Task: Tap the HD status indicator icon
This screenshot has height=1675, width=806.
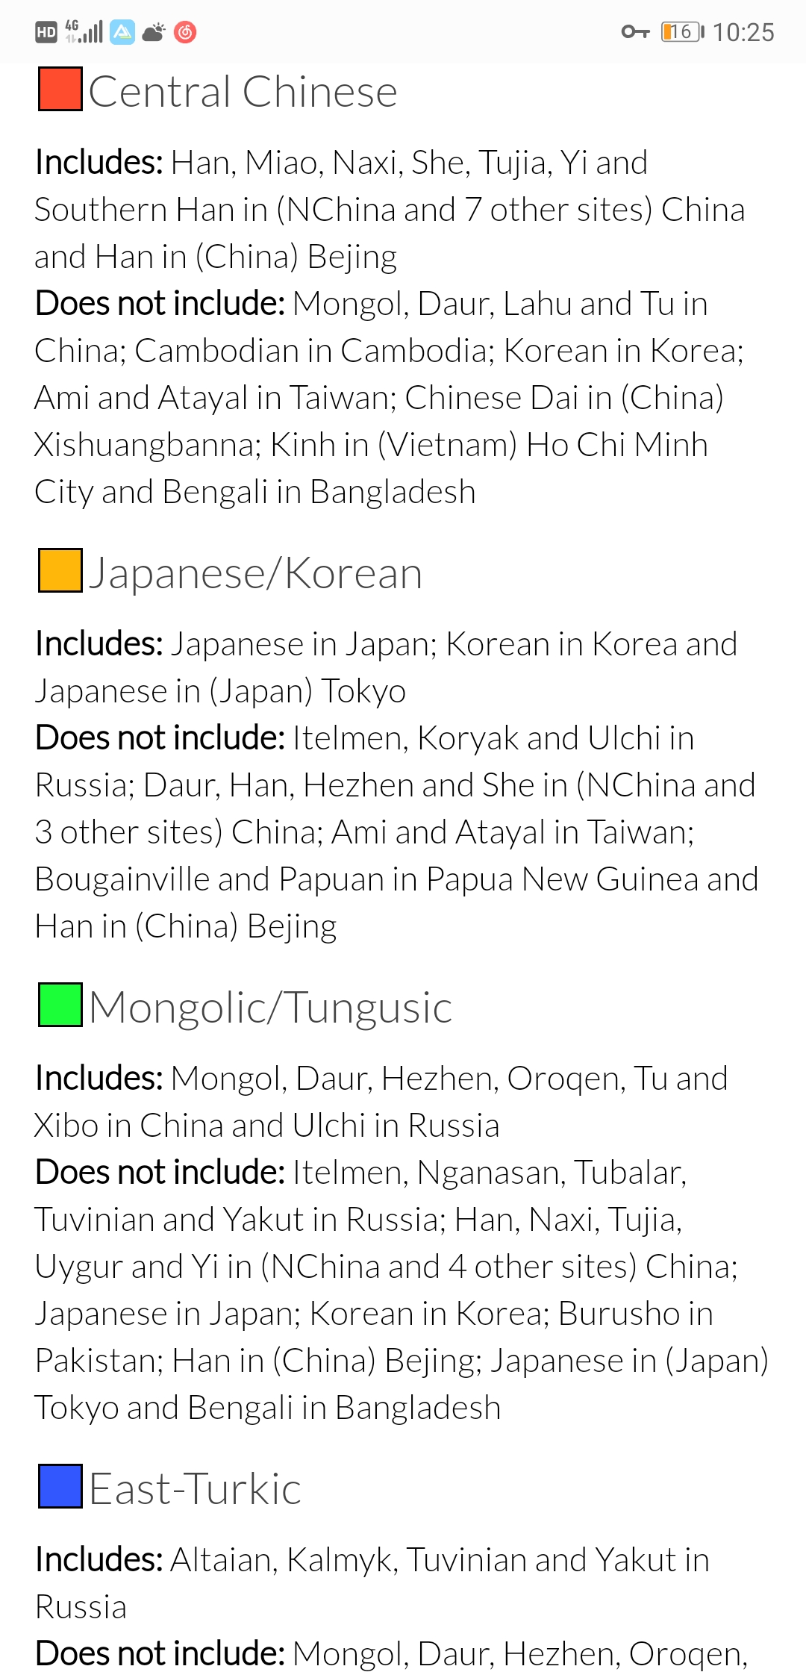Action: click(46, 32)
